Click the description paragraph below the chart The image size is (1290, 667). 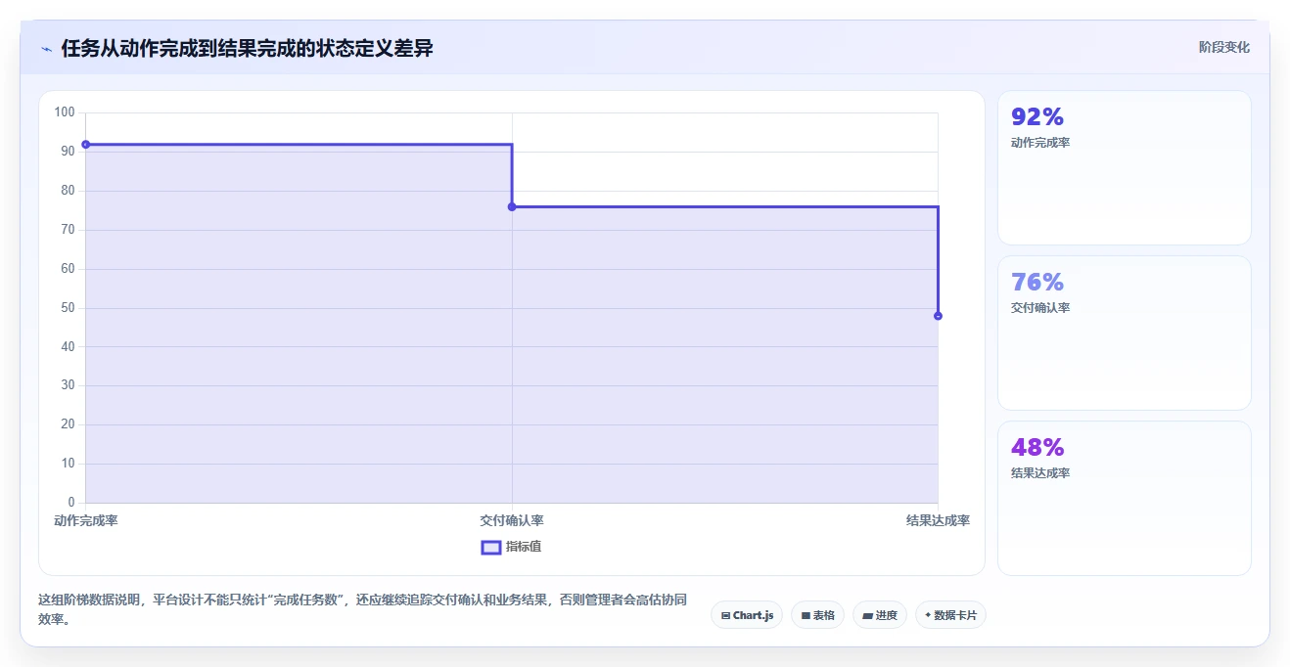[362, 609]
